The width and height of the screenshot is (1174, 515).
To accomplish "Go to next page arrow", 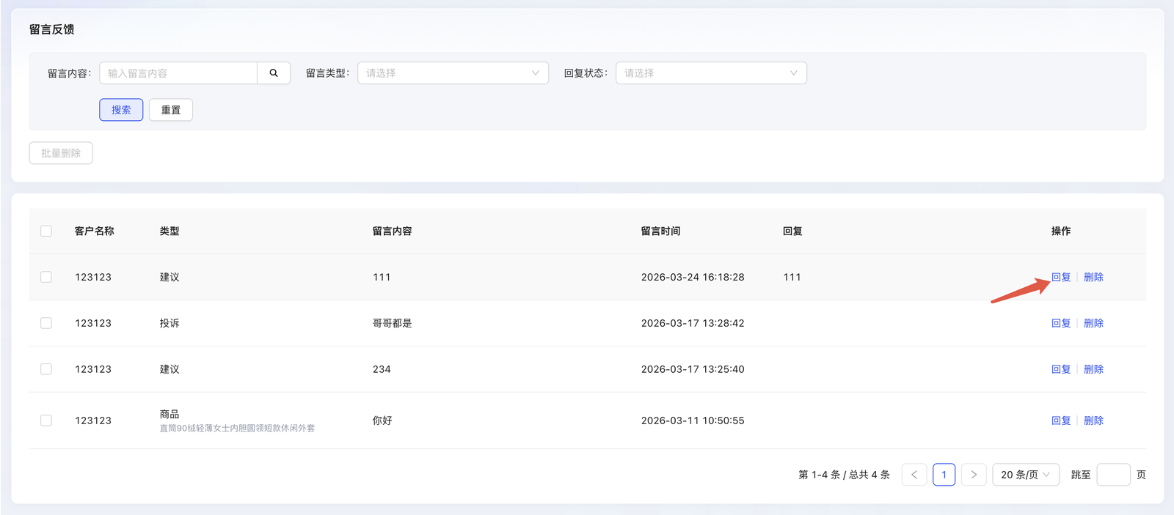I will pos(974,475).
